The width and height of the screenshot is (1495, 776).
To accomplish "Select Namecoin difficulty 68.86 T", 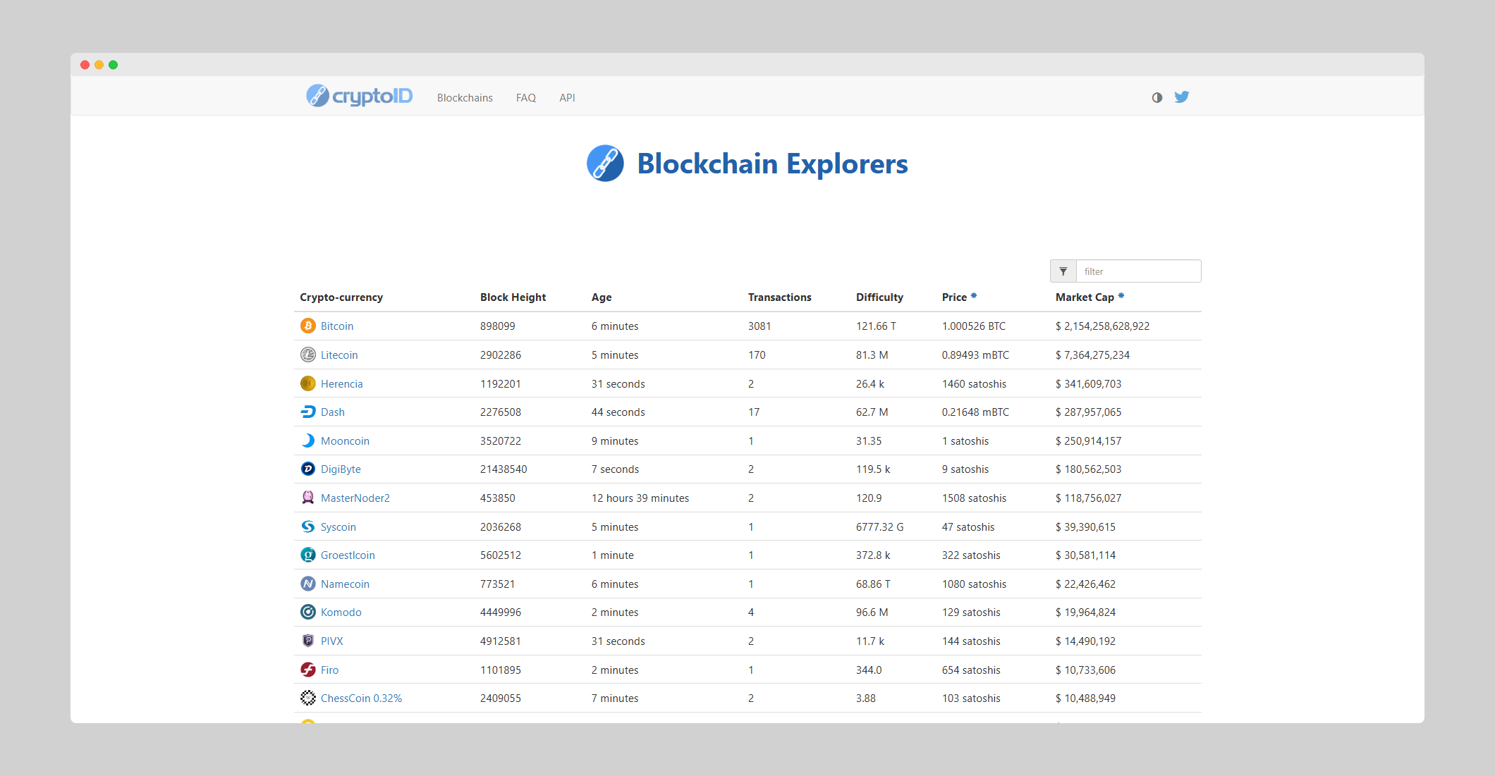I will pos(873,584).
